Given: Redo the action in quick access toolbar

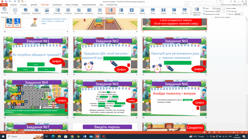Looking at the screenshot, I should coord(15,1).
